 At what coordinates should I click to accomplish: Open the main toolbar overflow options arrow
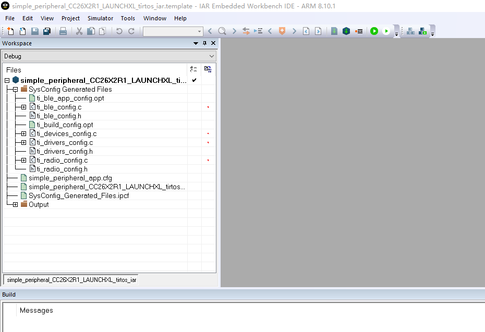point(396,34)
